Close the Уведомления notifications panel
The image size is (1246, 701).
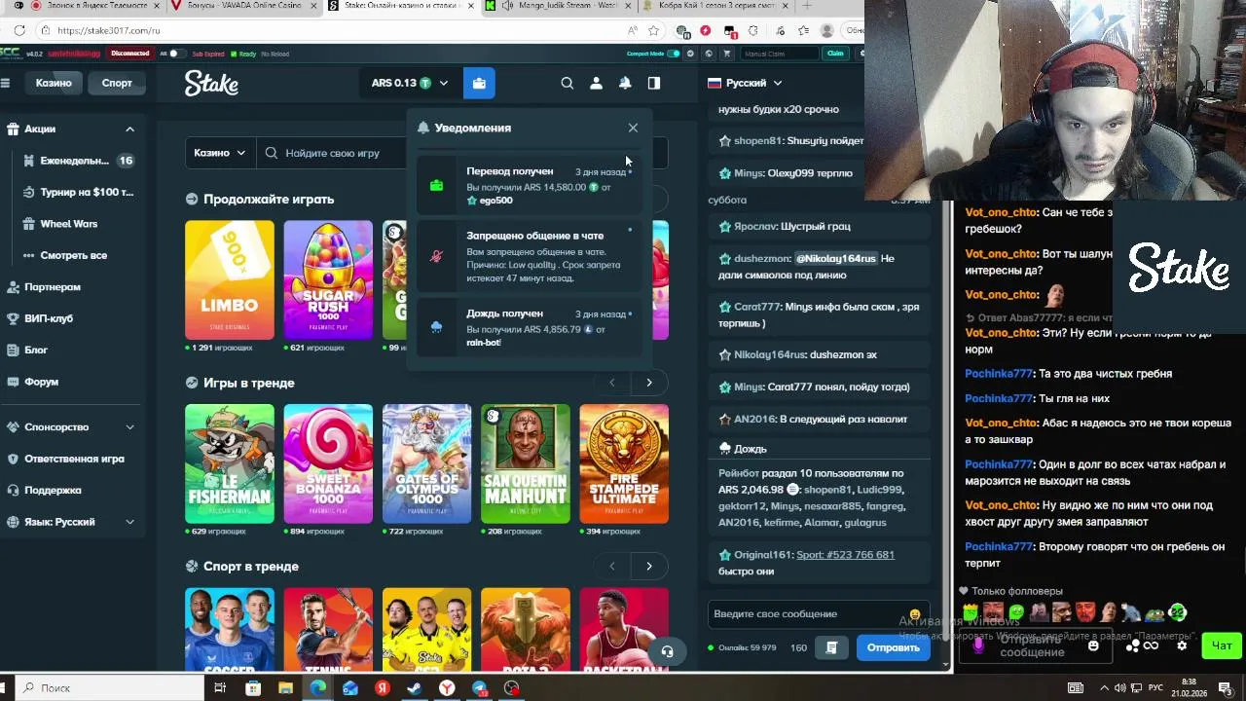pos(633,128)
